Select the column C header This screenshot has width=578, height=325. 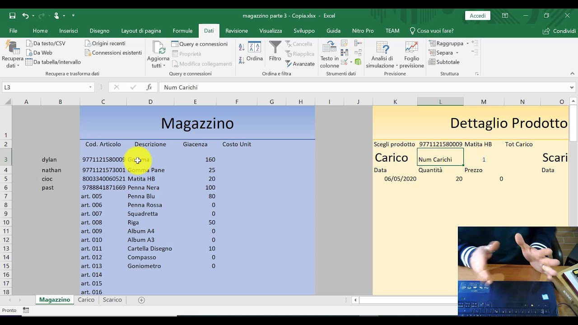[103, 102]
